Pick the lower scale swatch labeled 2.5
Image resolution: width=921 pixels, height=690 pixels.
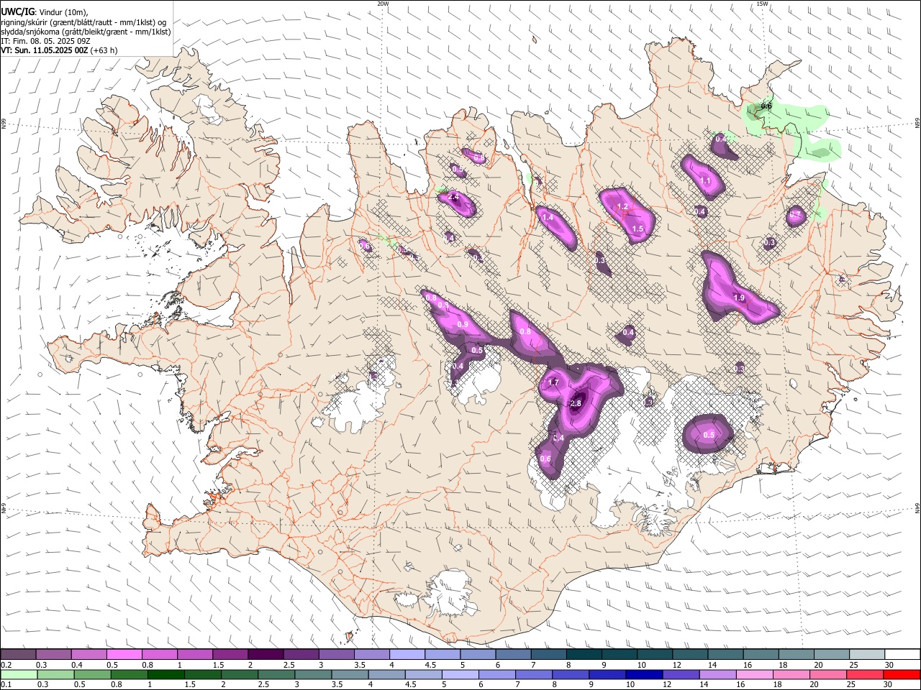(276, 674)
